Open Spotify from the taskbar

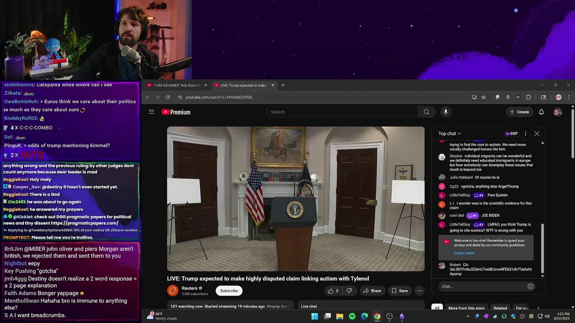point(352,316)
